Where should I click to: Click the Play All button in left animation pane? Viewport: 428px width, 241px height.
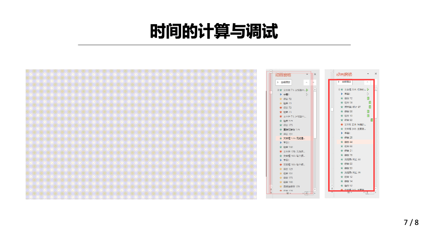pos(284,82)
